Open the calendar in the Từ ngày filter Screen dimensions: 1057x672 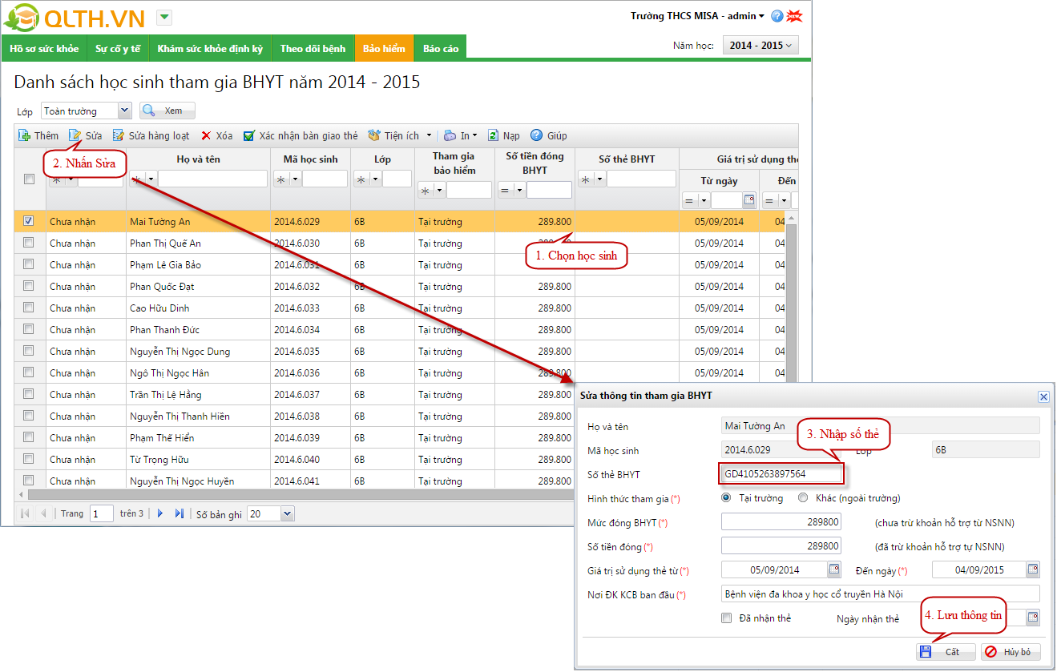pos(749,200)
